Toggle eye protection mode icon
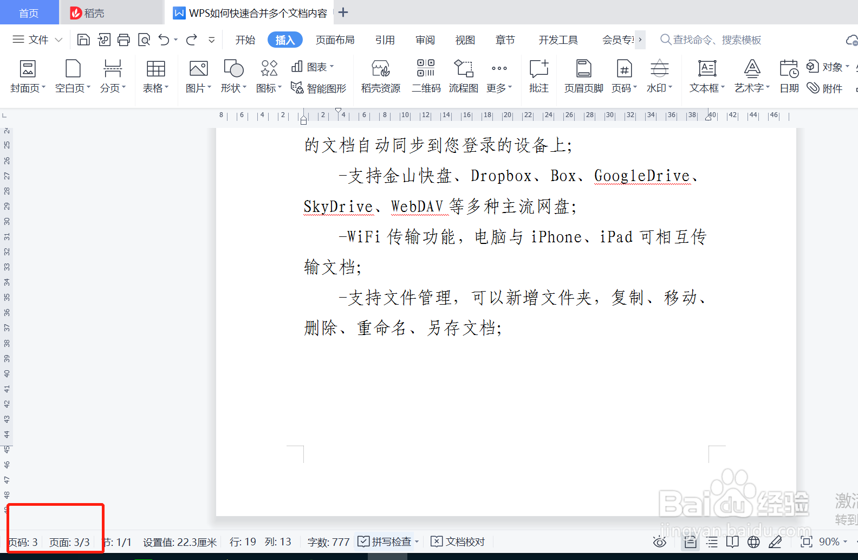Image resolution: width=858 pixels, height=560 pixels. click(x=660, y=542)
